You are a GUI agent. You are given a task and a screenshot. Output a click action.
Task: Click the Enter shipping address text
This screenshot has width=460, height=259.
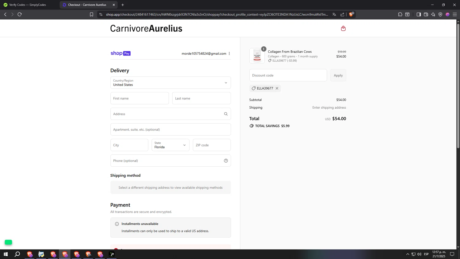coord(329,107)
